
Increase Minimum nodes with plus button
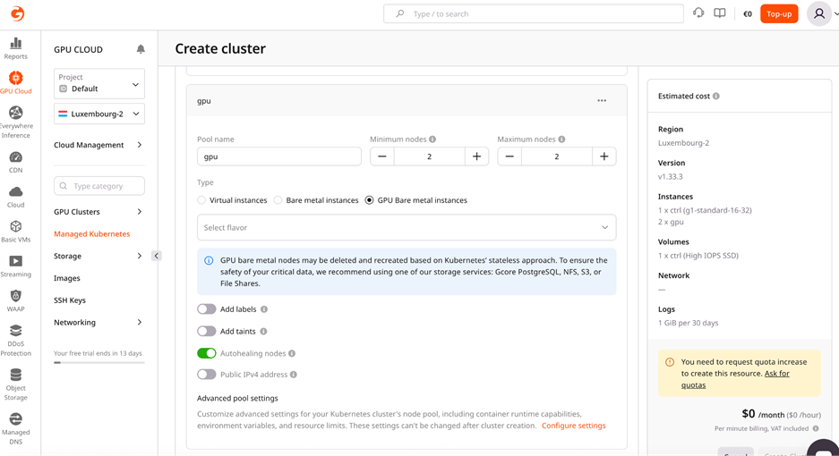(x=476, y=156)
